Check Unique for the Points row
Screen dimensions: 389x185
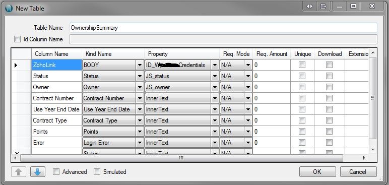point(302,132)
